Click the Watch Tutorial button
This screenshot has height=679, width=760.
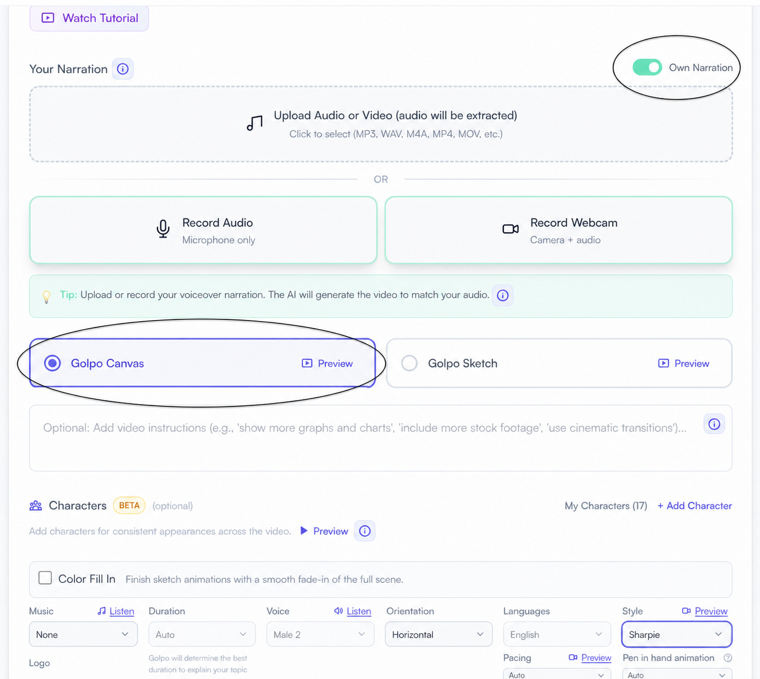pos(89,18)
